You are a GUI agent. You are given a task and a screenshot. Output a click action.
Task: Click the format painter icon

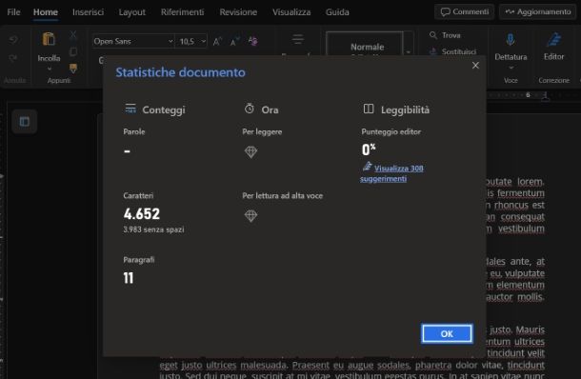[73, 68]
